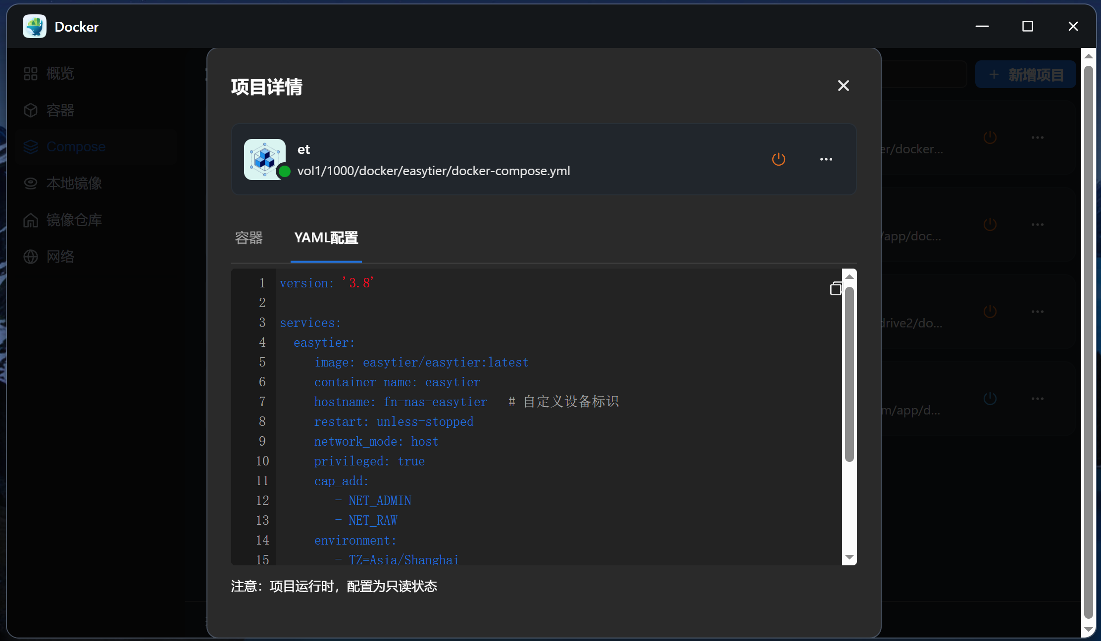
Task: Click the et project thumbnail icon
Action: (x=265, y=159)
